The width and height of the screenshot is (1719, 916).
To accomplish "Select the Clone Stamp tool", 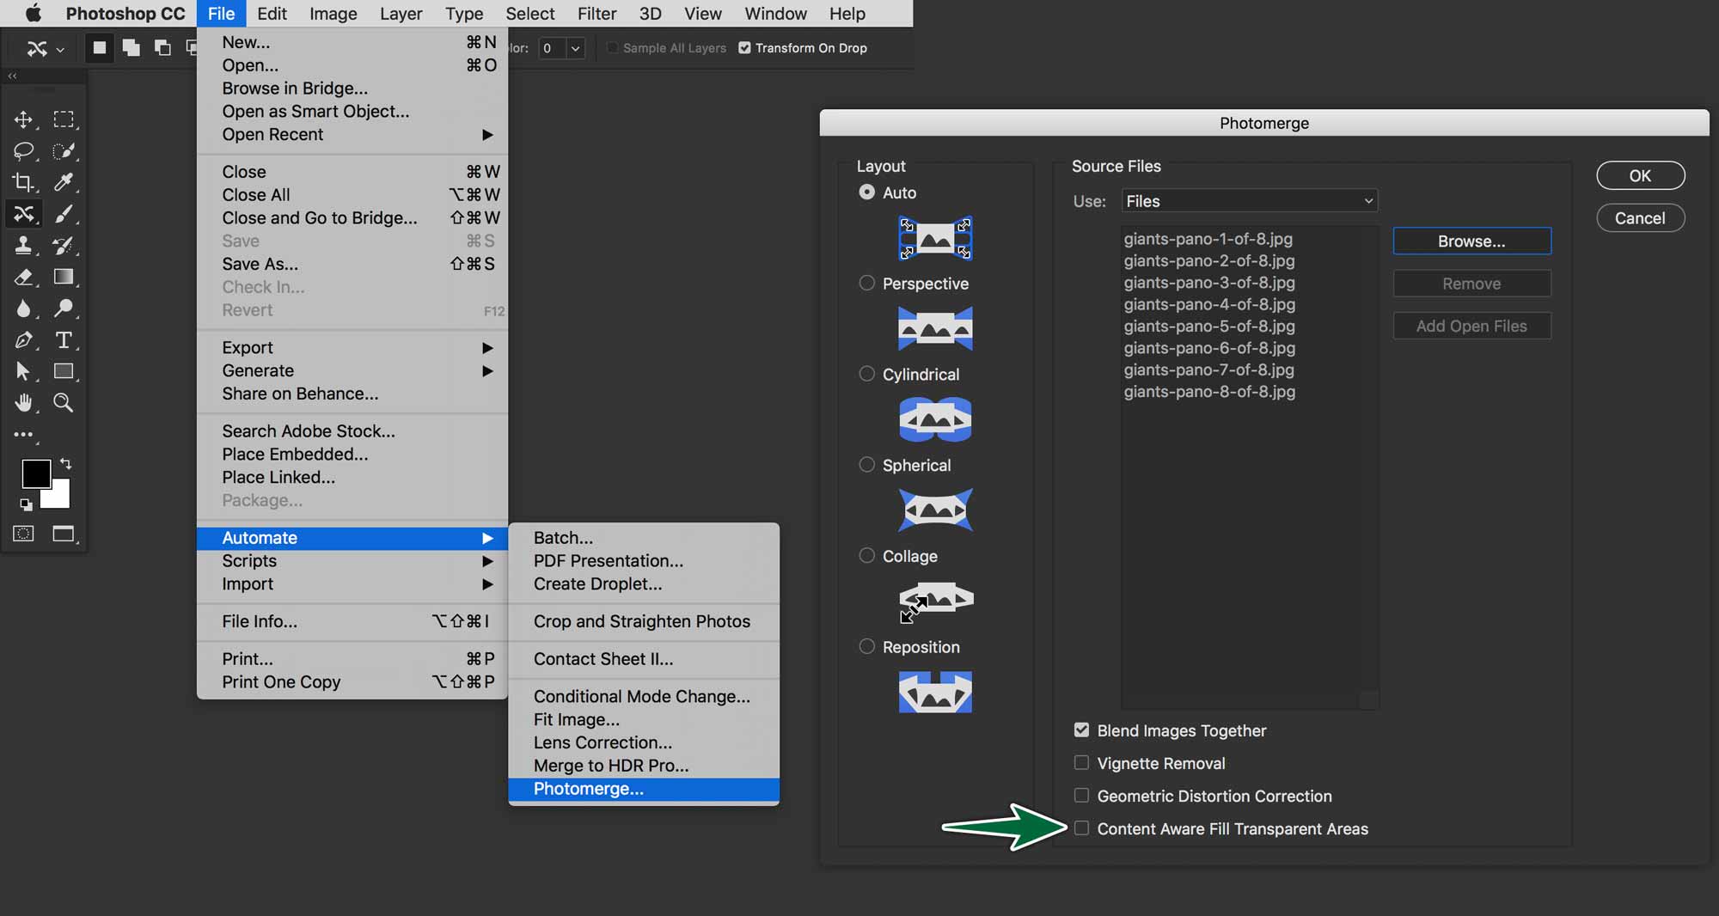I will click(23, 246).
